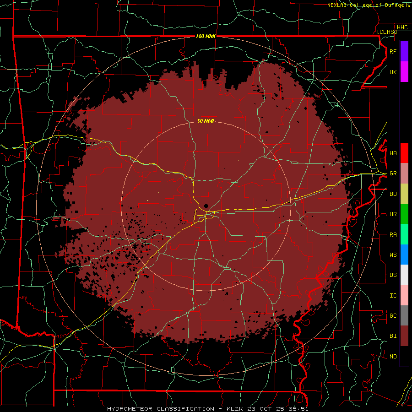Click the BI legend label
The image size is (412, 412).
pyautogui.click(x=393, y=336)
